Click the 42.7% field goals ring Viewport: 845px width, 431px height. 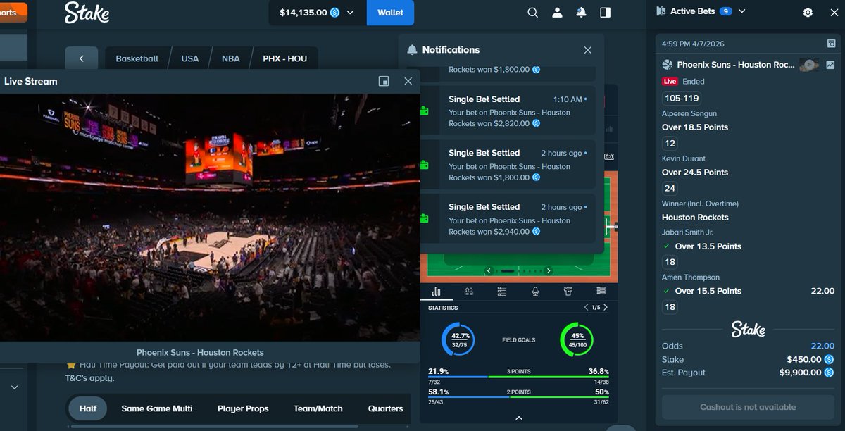tap(460, 340)
